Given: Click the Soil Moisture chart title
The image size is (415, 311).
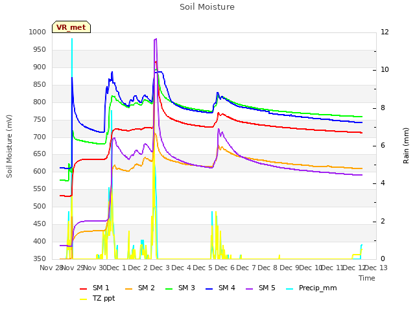Looking at the screenshot, I should (x=207, y=7).
